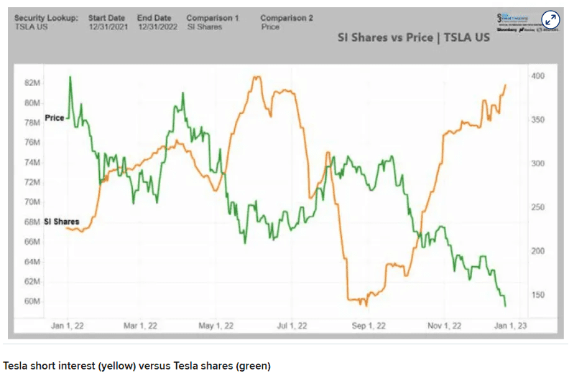This screenshot has height=373, width=569.
Task: Click the Price line label
Action: [x=55, y=118]
